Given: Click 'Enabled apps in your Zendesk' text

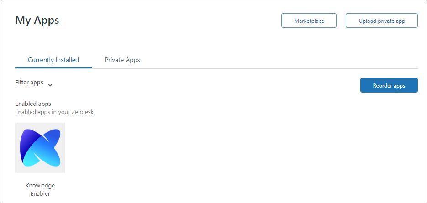Looking at the screenshot, I should (54, 112).
